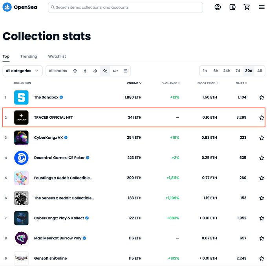Open CyberKongz VX collection
The width and height of the screenshot is (267, 266).
(x=48, y=138)
